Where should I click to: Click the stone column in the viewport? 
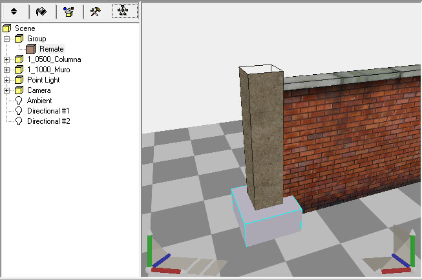[262, 139]
